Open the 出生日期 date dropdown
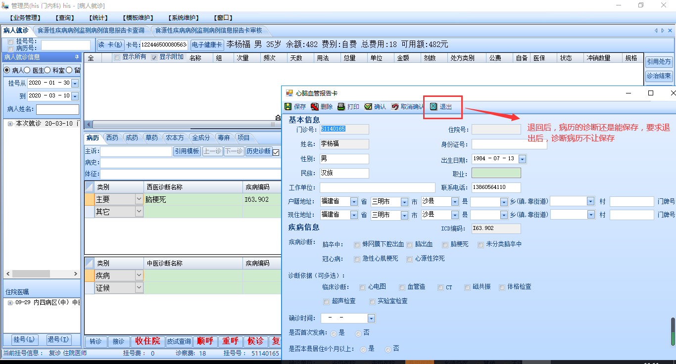The height and width of the screenshot is (364, 676). 522,159
